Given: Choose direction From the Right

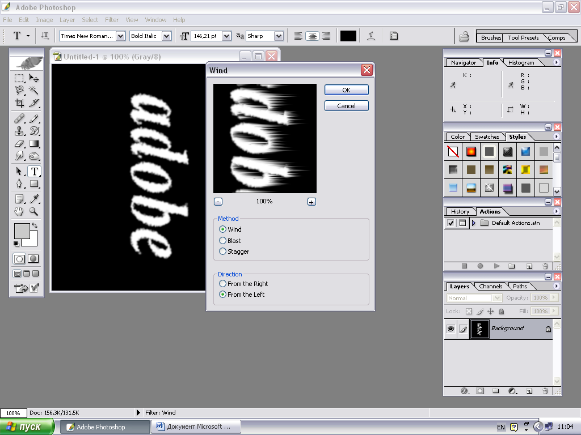Looking at the screenshot, I should point(222,284).
